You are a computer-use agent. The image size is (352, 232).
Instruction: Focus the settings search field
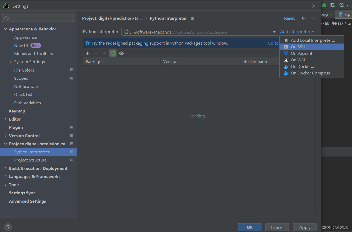tap(38, 18)
